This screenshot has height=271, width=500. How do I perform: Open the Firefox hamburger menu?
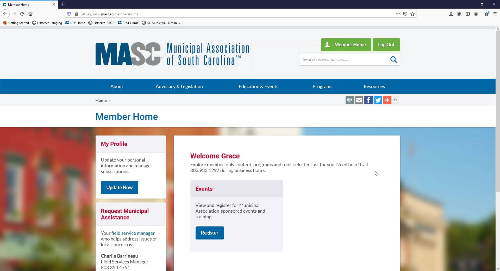click(x=495, y=14)
